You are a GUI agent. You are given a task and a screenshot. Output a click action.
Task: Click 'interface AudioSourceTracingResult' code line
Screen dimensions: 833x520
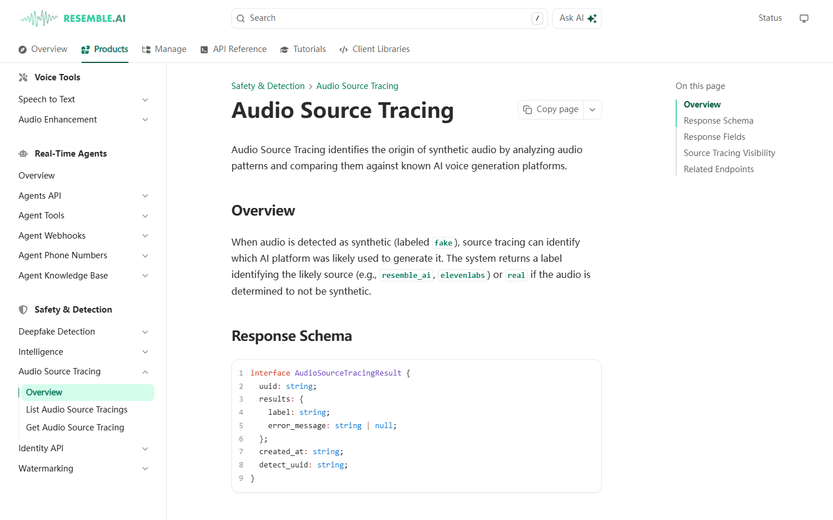330,373
